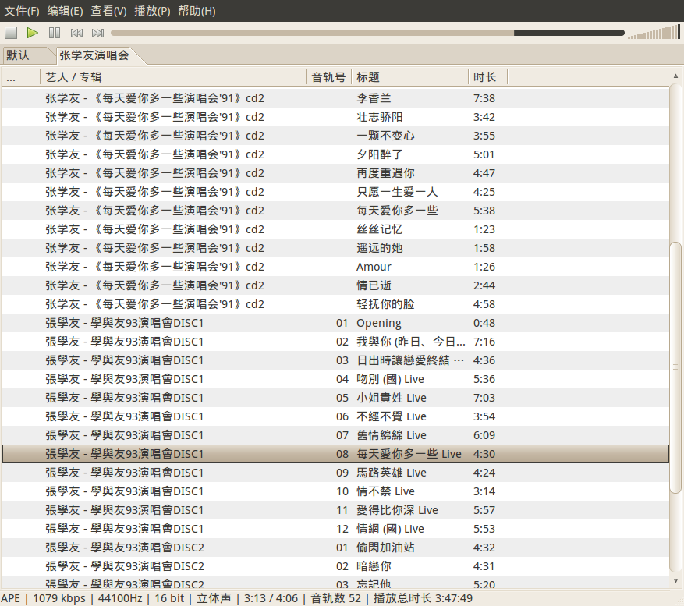Click on the playback seek bar

pyautogui.click(x=367, y=33)
